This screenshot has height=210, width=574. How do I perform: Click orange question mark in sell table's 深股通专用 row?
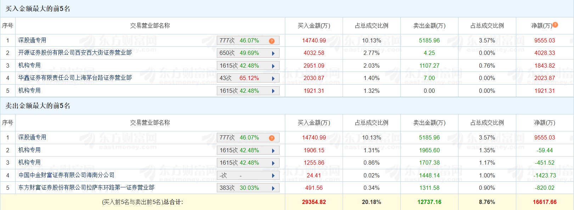point(272,138)
